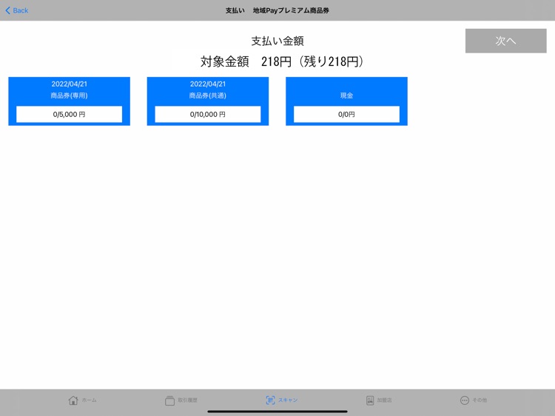Switch to the ホーム tab label
This screenshot has width=555, height=416.
point(90,400)
